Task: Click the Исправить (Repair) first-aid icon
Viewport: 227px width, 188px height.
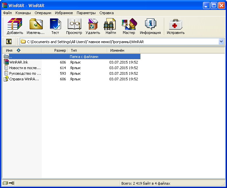Action: pos(176,24)
